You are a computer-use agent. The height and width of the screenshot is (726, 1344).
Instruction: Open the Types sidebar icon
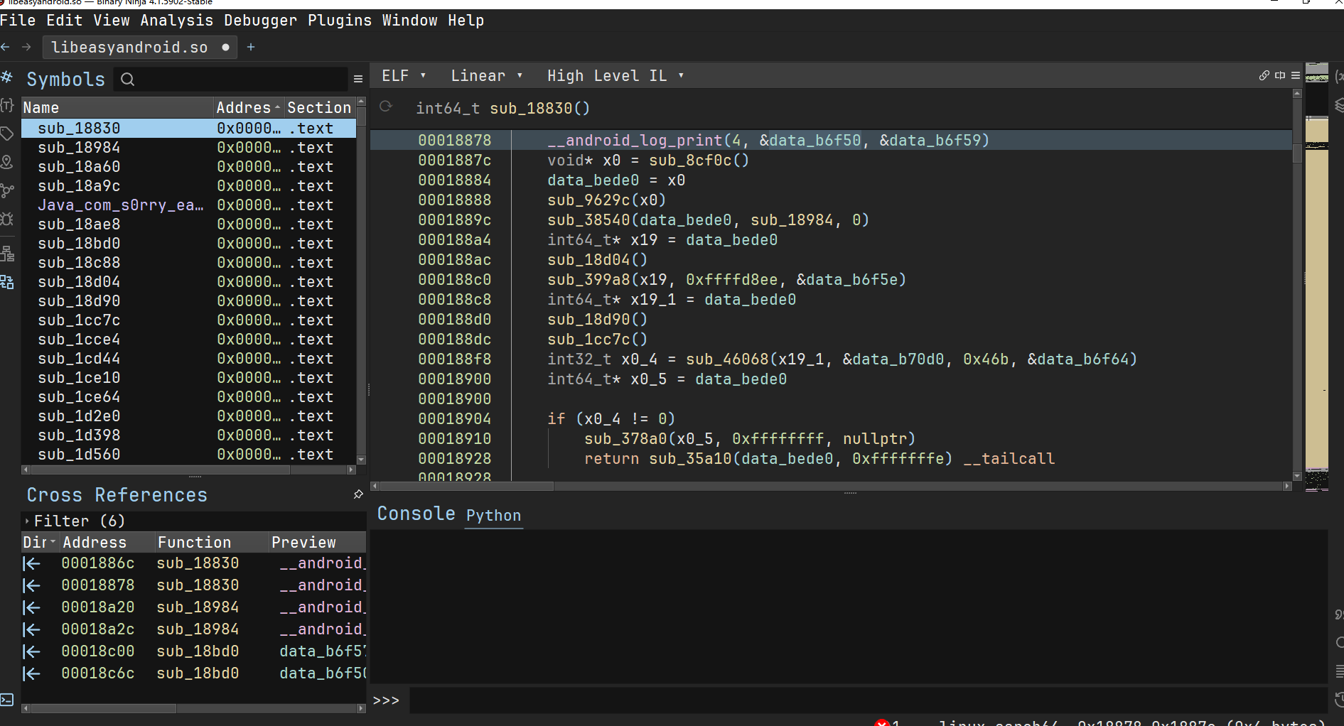tap(7, 106)
